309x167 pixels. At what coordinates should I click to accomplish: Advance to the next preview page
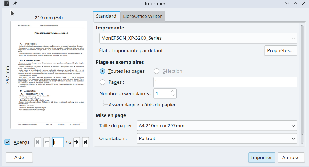(x=76, y=142)
